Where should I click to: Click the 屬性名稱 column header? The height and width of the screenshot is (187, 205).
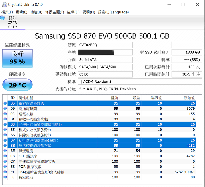(57, 98)
